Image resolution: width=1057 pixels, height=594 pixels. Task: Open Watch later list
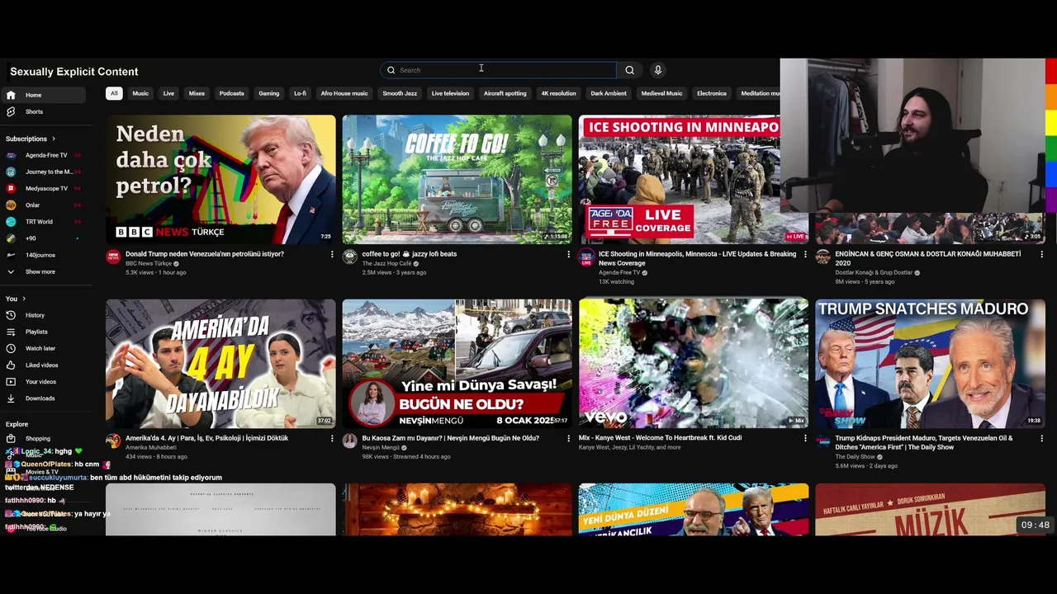pos(40,348)
